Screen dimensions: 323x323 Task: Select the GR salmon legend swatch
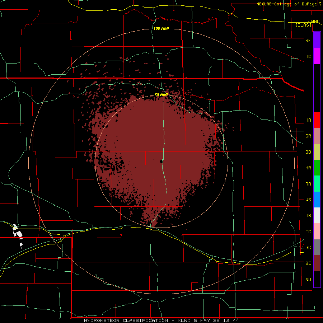(x=317, y=136)
